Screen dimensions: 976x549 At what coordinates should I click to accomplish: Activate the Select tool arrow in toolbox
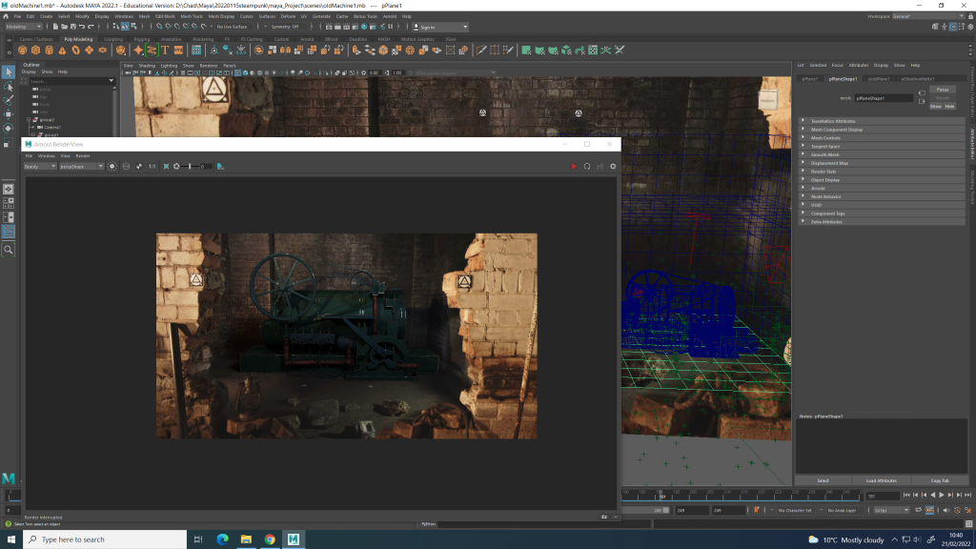click(9, 72)
